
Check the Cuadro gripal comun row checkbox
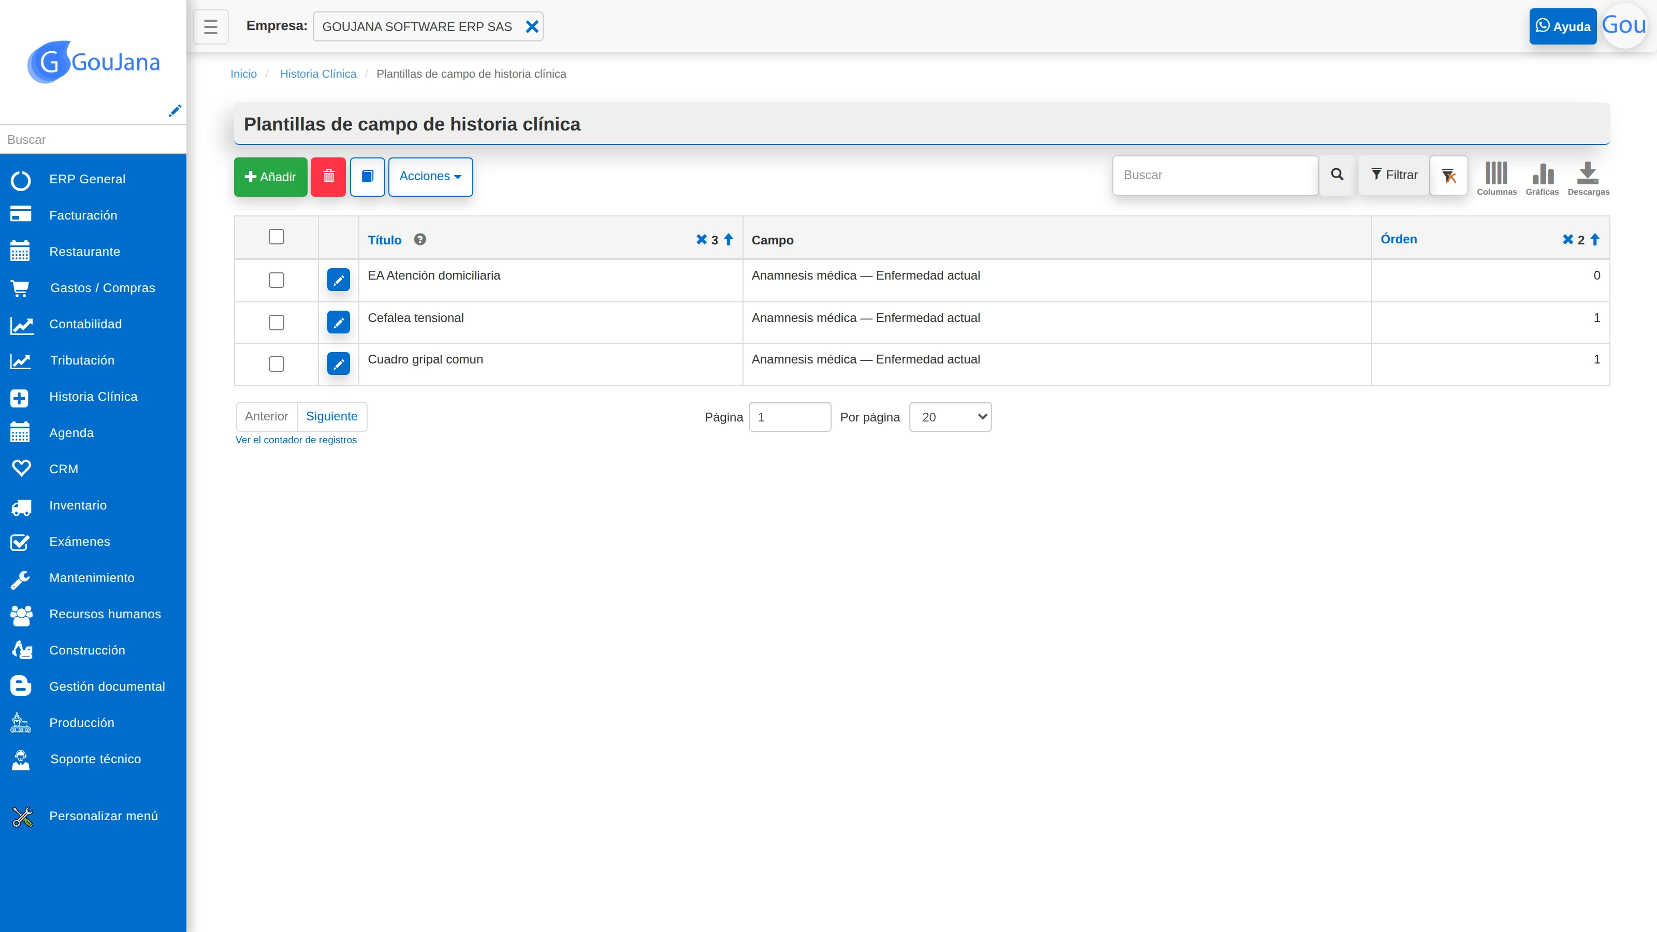point(276,364)
